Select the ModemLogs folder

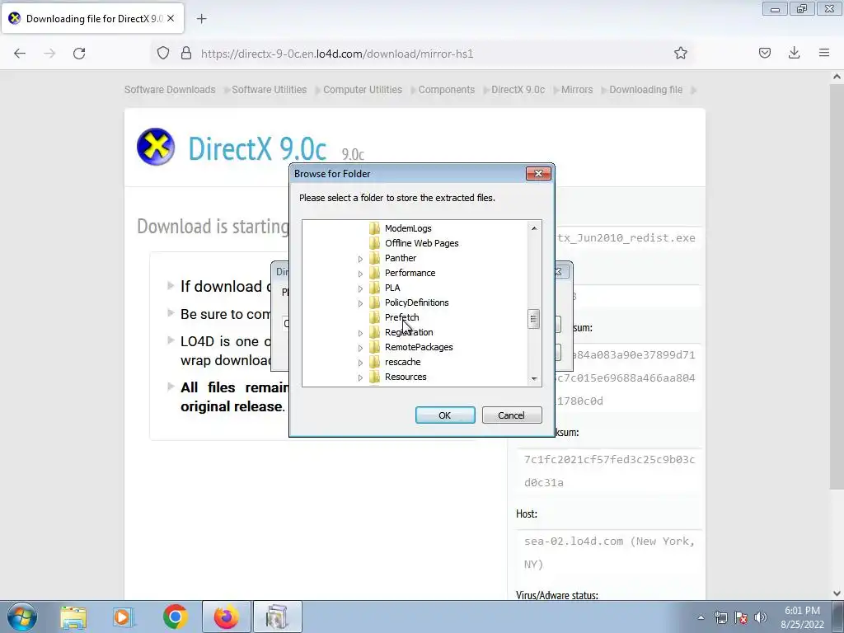pyautogui.click(x=408, y=228)
